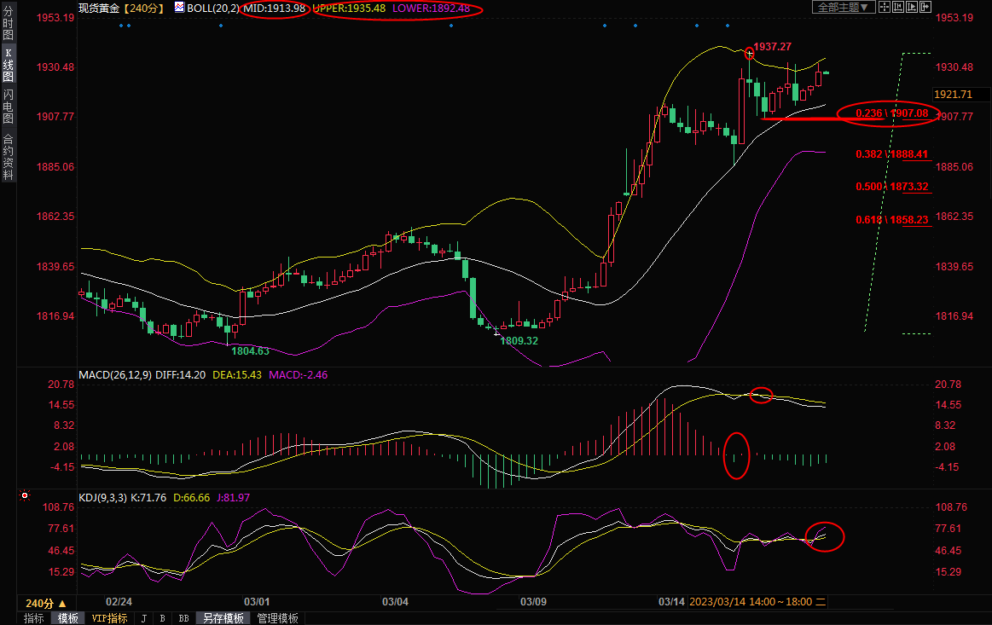Open the 合约资料 side tab
992x625 pixels.
tap(8, 156)
